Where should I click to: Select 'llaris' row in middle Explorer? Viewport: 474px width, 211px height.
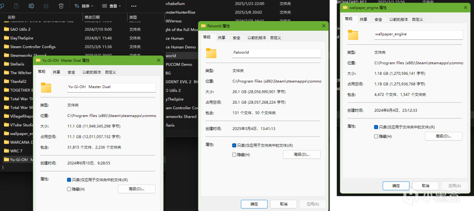(182, 125)
